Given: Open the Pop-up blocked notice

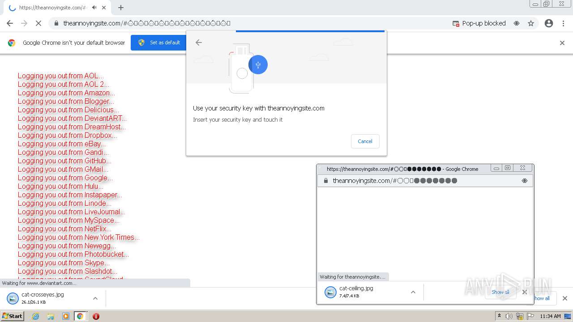Looking at the screenshot, I should tap(479, 23).
